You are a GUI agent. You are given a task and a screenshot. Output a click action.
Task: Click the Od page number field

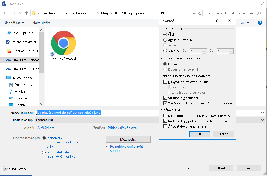[x=196, y=51]
